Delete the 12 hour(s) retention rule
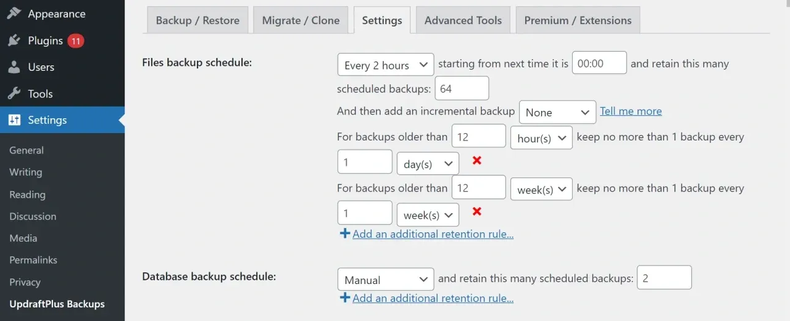Screen dimensions: 790x321 point(476,161)
